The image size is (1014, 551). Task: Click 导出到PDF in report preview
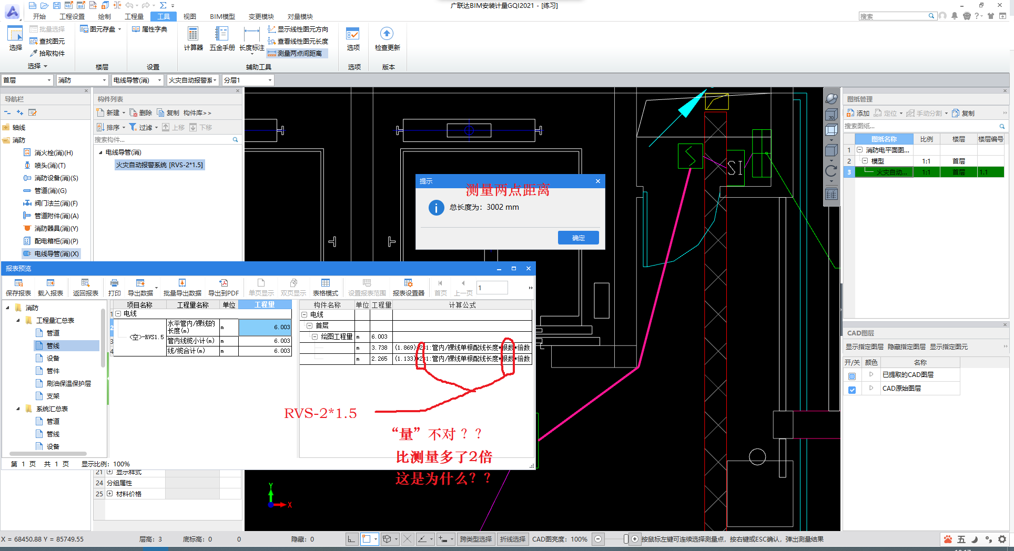point(224,287)
